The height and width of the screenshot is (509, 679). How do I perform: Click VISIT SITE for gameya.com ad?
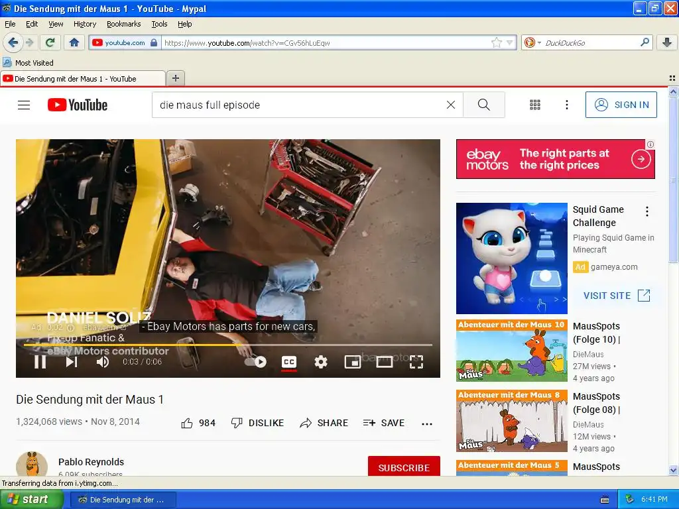[x=617, y=296]
